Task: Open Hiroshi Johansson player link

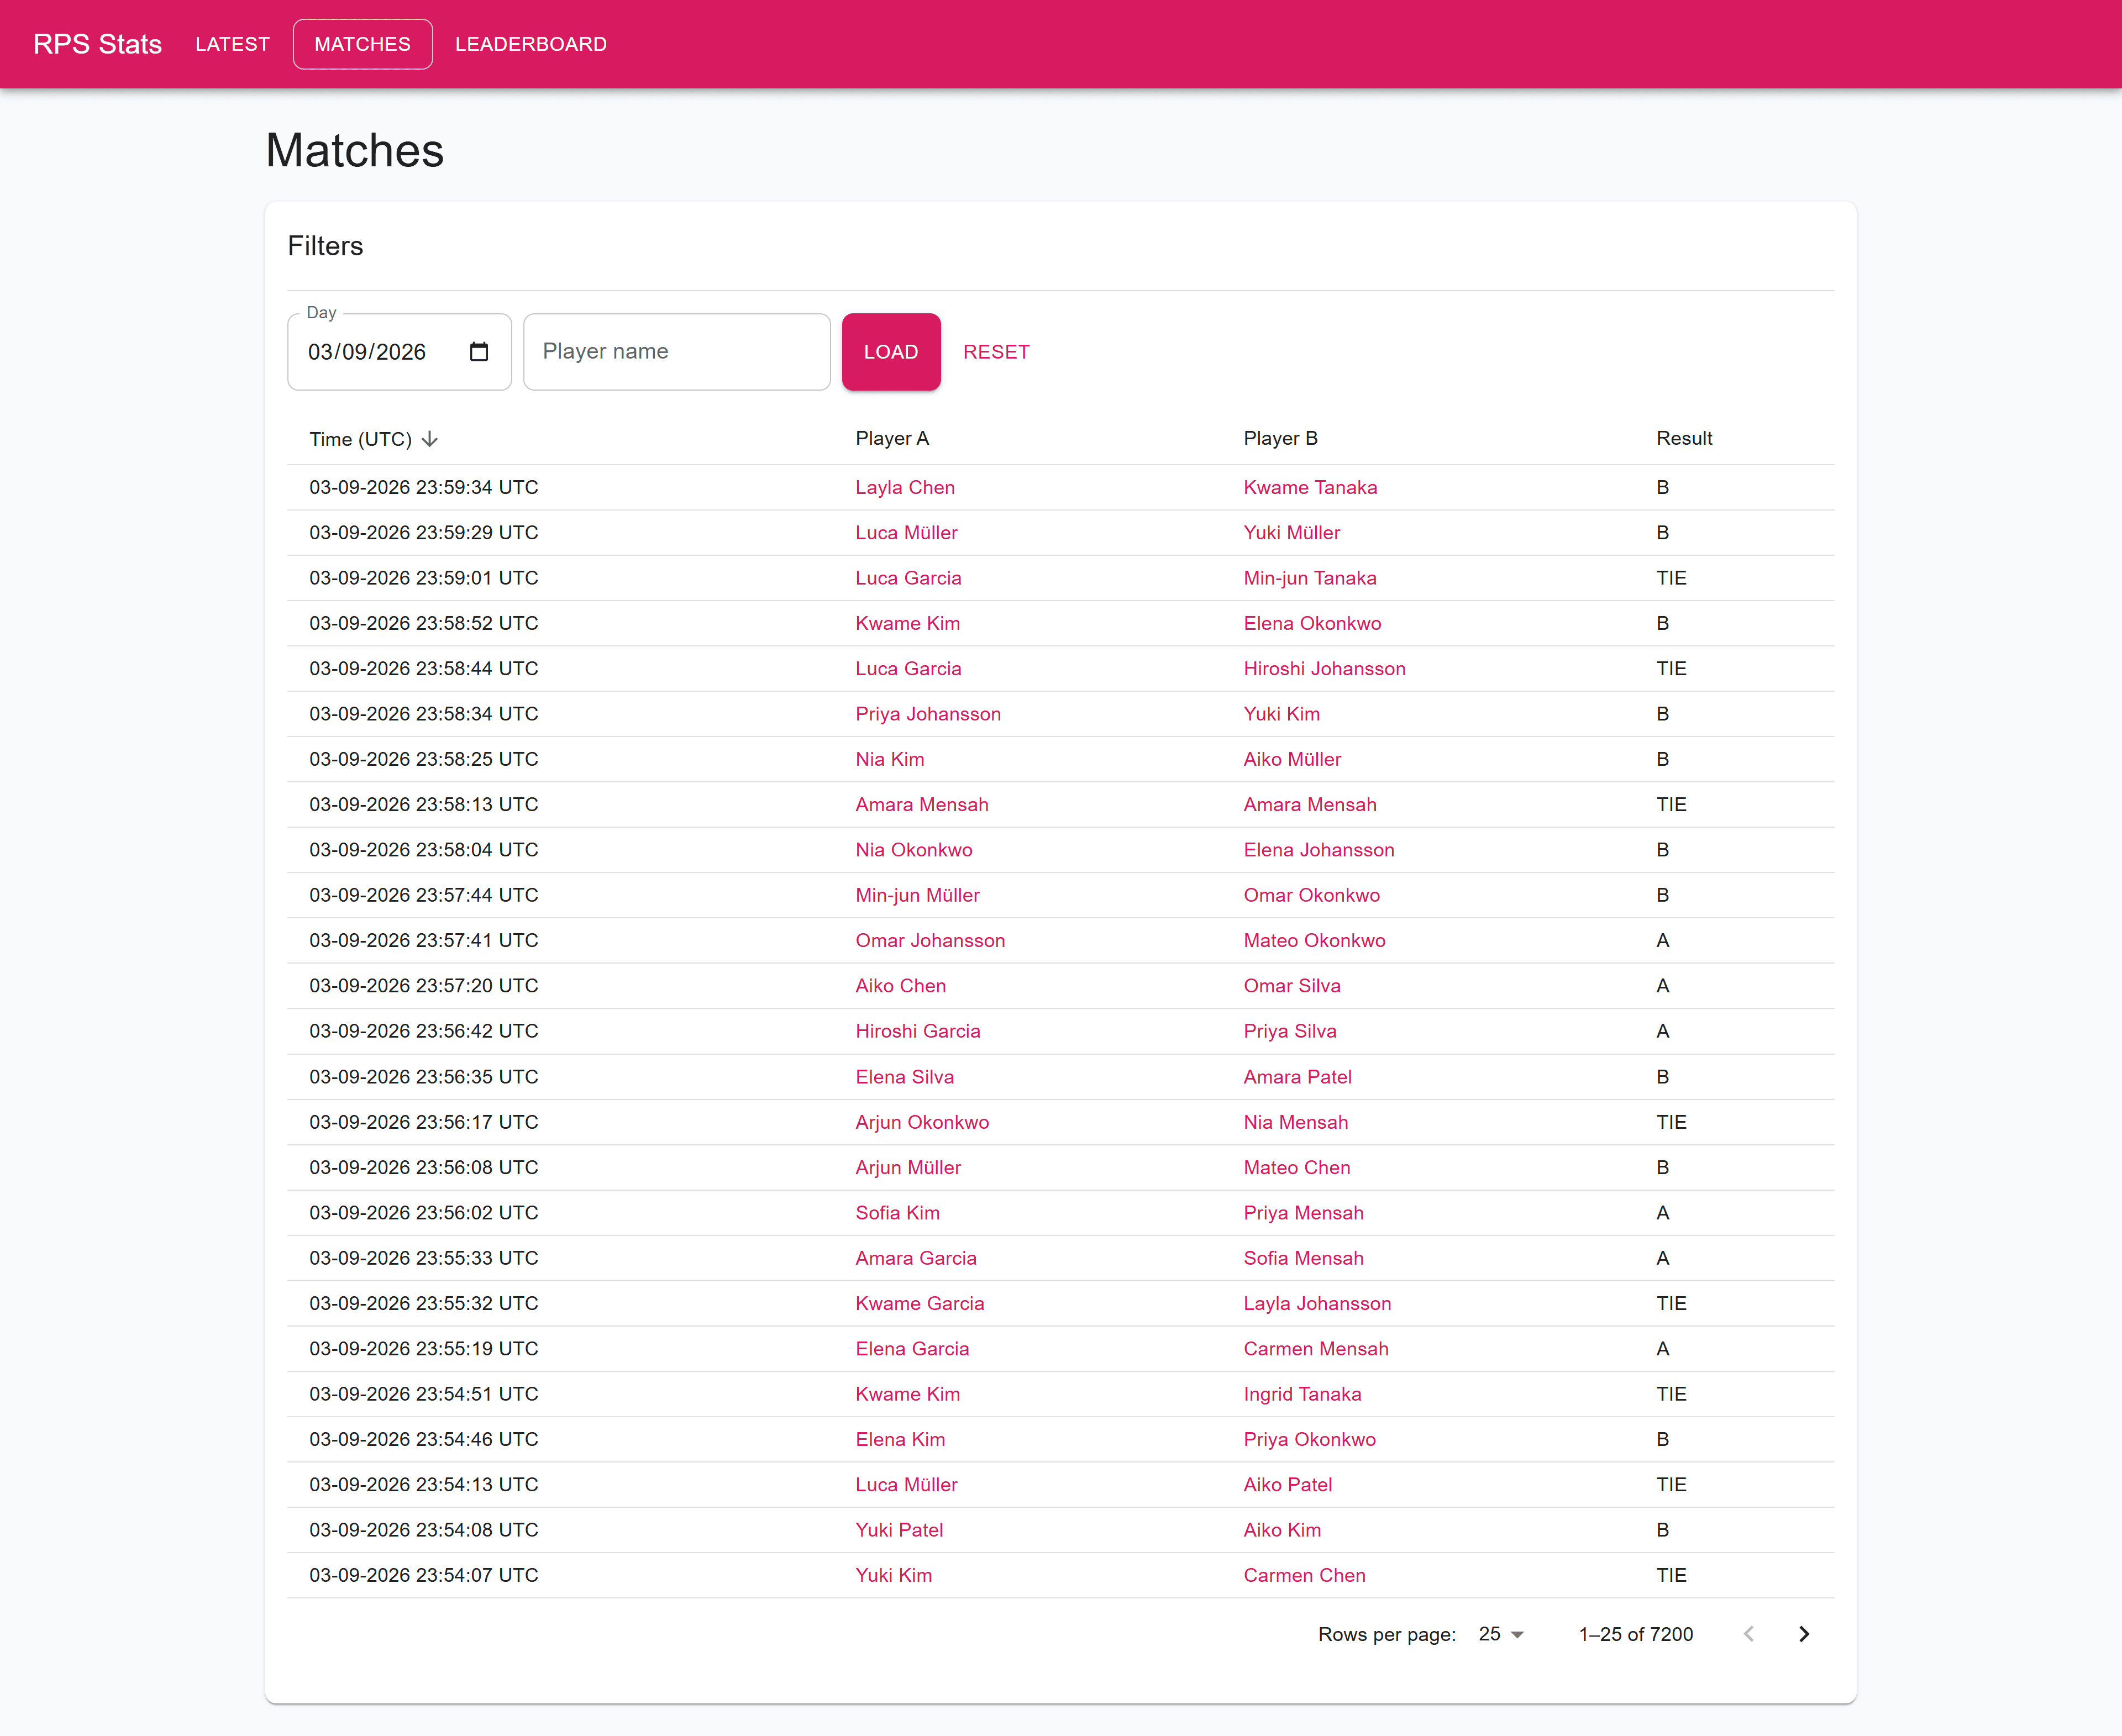Action: click(x=1324, y=669)
